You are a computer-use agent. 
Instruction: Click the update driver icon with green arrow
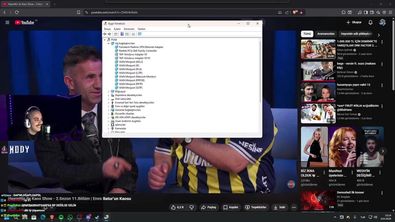pos(133,34)
